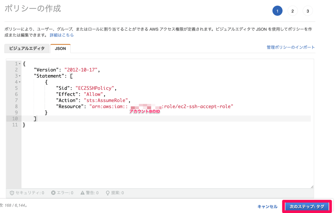The height and width of the screenshot is (213, 335).
Task: Switch to the ビジュアルエディタ tab
Action: (x=27, y=48)
